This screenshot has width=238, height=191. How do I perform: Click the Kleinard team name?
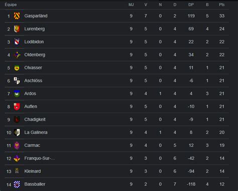click(33, 171)
